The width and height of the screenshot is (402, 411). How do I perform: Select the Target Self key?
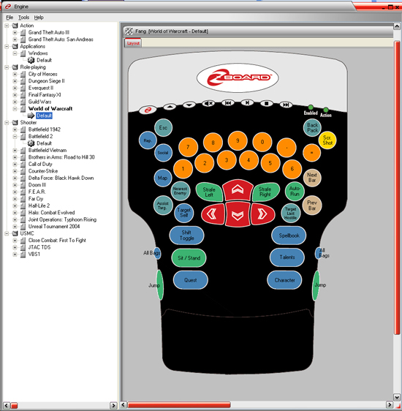point(184,213)
